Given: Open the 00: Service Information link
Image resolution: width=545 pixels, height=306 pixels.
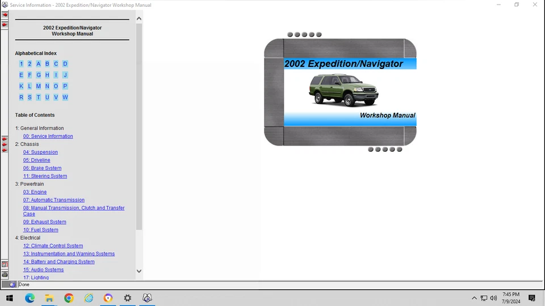Looking at the screenshot, I should (x=48, y=137).
